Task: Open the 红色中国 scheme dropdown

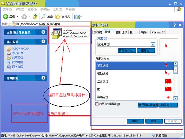Action: (153, 44)
